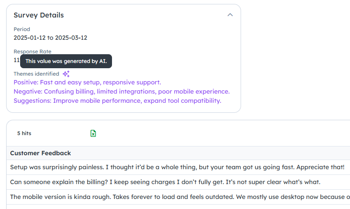The image size is (350, 209).
Task: Click the partially hidden Response Rate value
Action: pos(17,60)
